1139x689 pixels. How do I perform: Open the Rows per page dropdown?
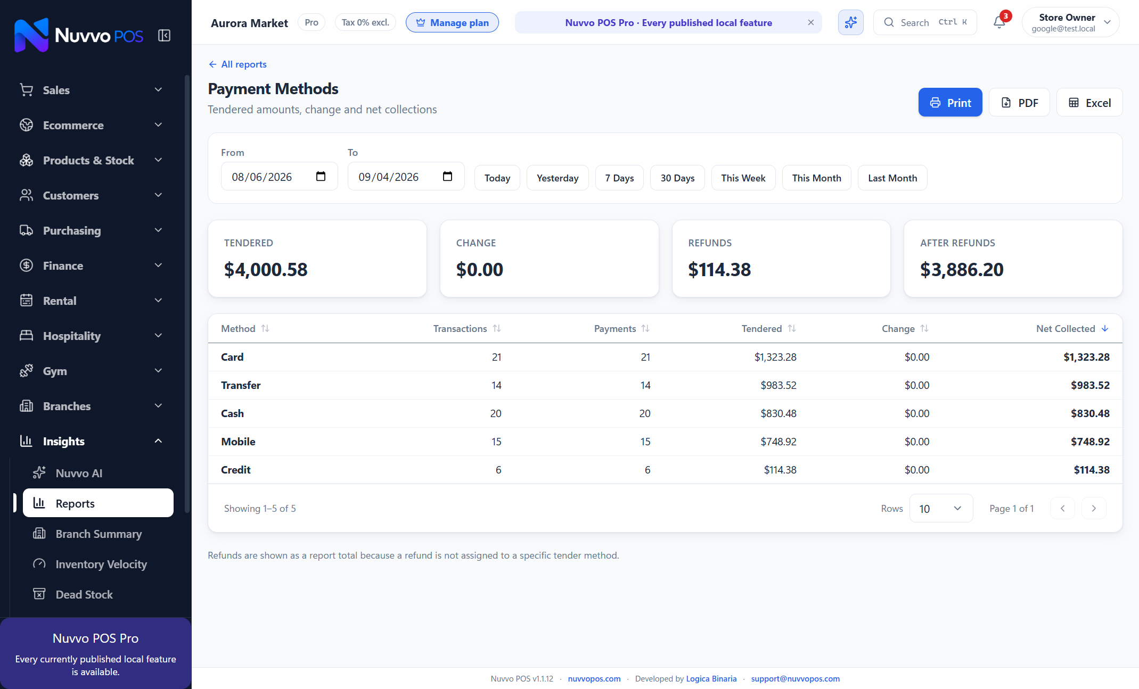(941, 509)
